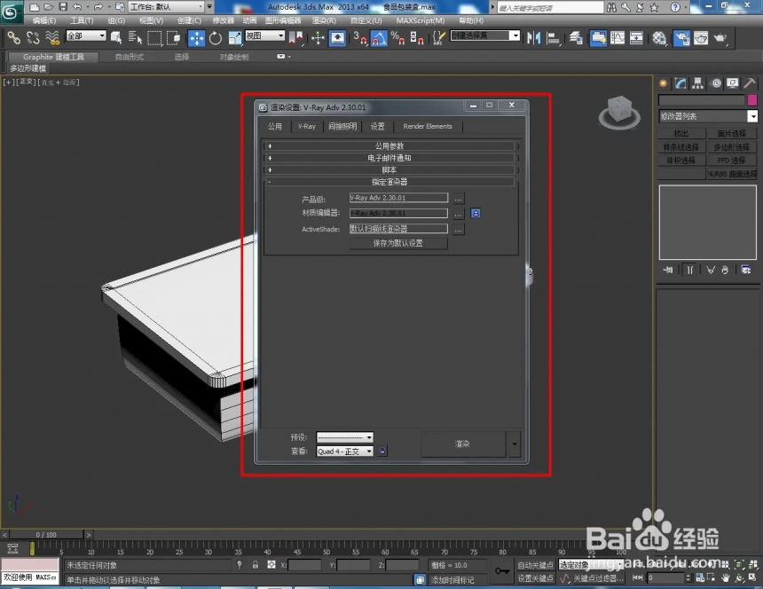This screenshot has width=763, height=589.
Task: Expand the 电子邮件通知 rollout
Action: point(389,158)
